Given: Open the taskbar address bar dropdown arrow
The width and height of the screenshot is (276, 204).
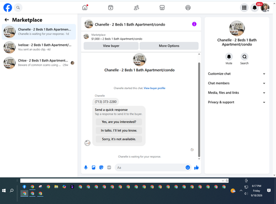Looking at the screenshot, I should (x=223, y=181).
